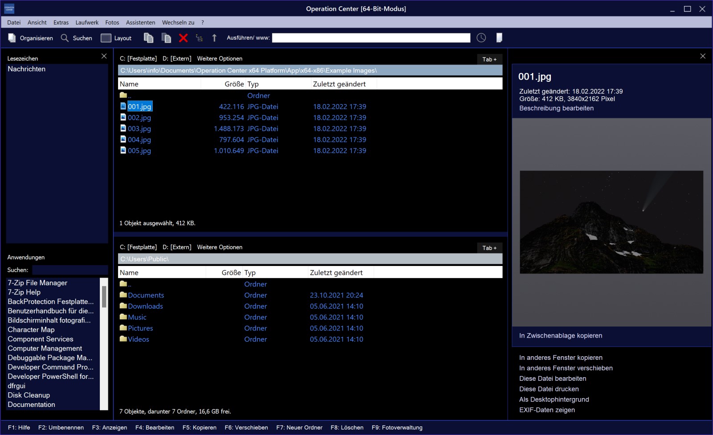The image size is (713, 435).
Task: Click the Organisieren toolbar icon
Action: click(12, 38)
